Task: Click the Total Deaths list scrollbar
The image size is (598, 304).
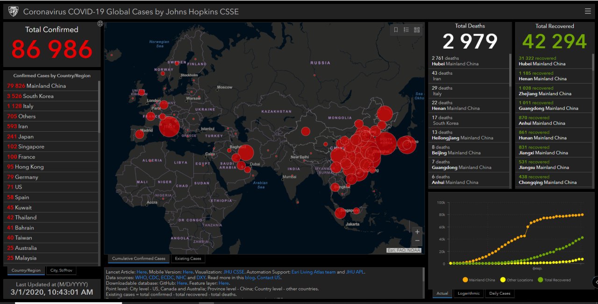Action: tap(510, 70)
